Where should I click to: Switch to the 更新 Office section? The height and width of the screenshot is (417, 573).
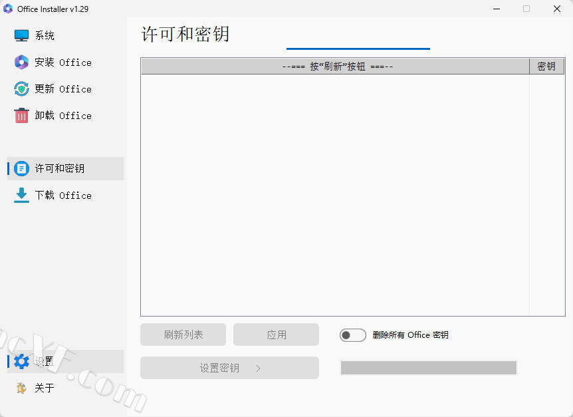pos(63,89)
